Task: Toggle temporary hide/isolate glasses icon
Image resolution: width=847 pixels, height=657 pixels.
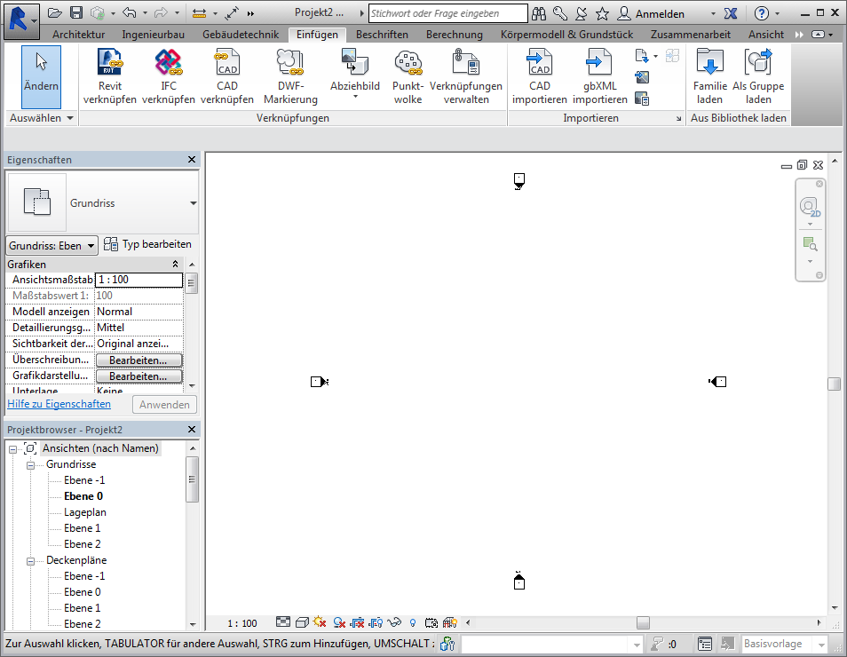Action: point(394,622)
